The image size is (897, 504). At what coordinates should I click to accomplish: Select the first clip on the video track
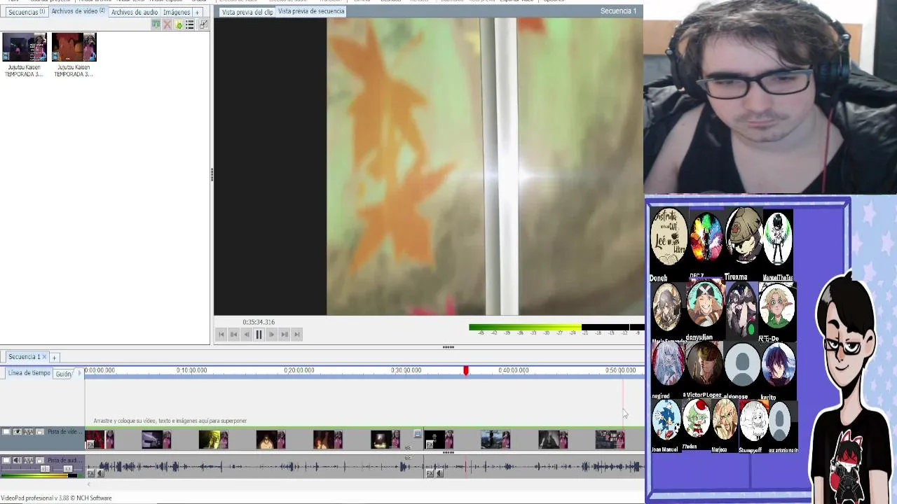point(100,440)
